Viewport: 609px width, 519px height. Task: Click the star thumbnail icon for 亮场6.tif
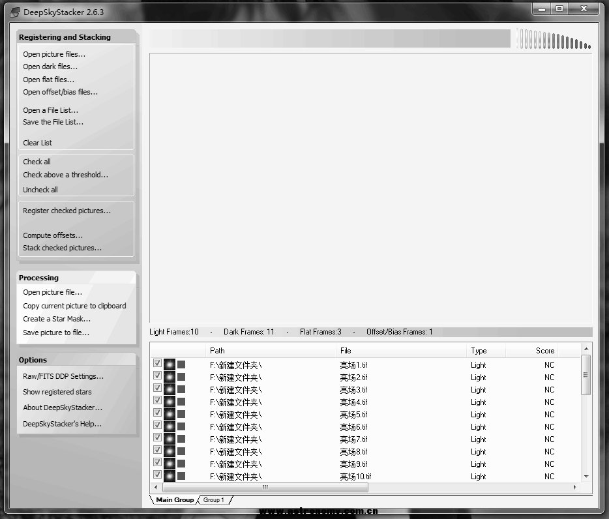pyautogui.click(x=170, y=427)
